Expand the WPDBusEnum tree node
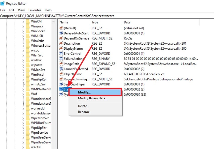The image size is (214, 149). [23, 123]
